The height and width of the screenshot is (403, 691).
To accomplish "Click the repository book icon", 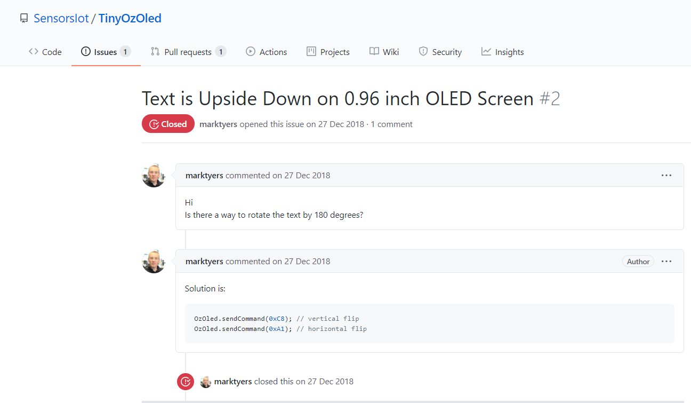I will [23, 19].
